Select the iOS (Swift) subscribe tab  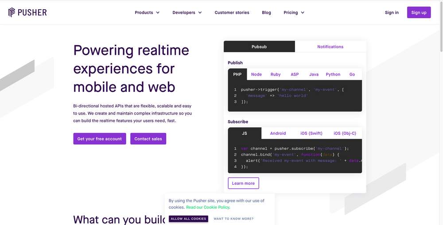311,133
